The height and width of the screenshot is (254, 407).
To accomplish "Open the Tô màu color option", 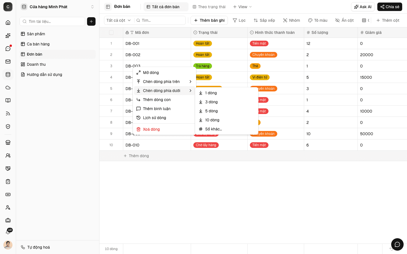I will (x=318, y=20).
